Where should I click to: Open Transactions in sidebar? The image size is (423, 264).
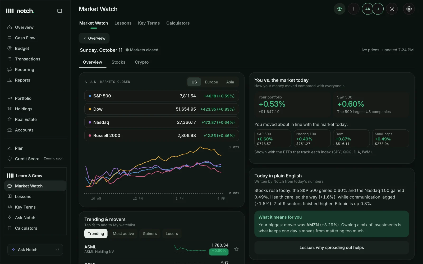[35, 59]
